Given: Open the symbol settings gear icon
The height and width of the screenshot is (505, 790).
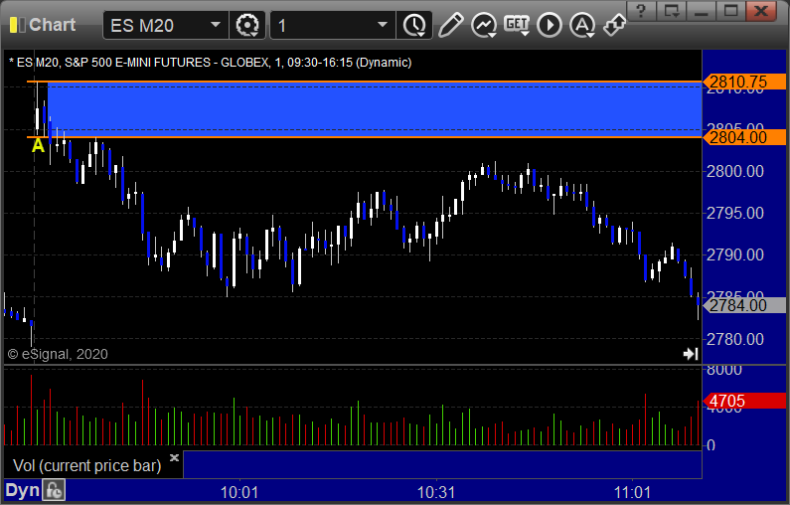Looking at the screenshot, I should 246,25.
